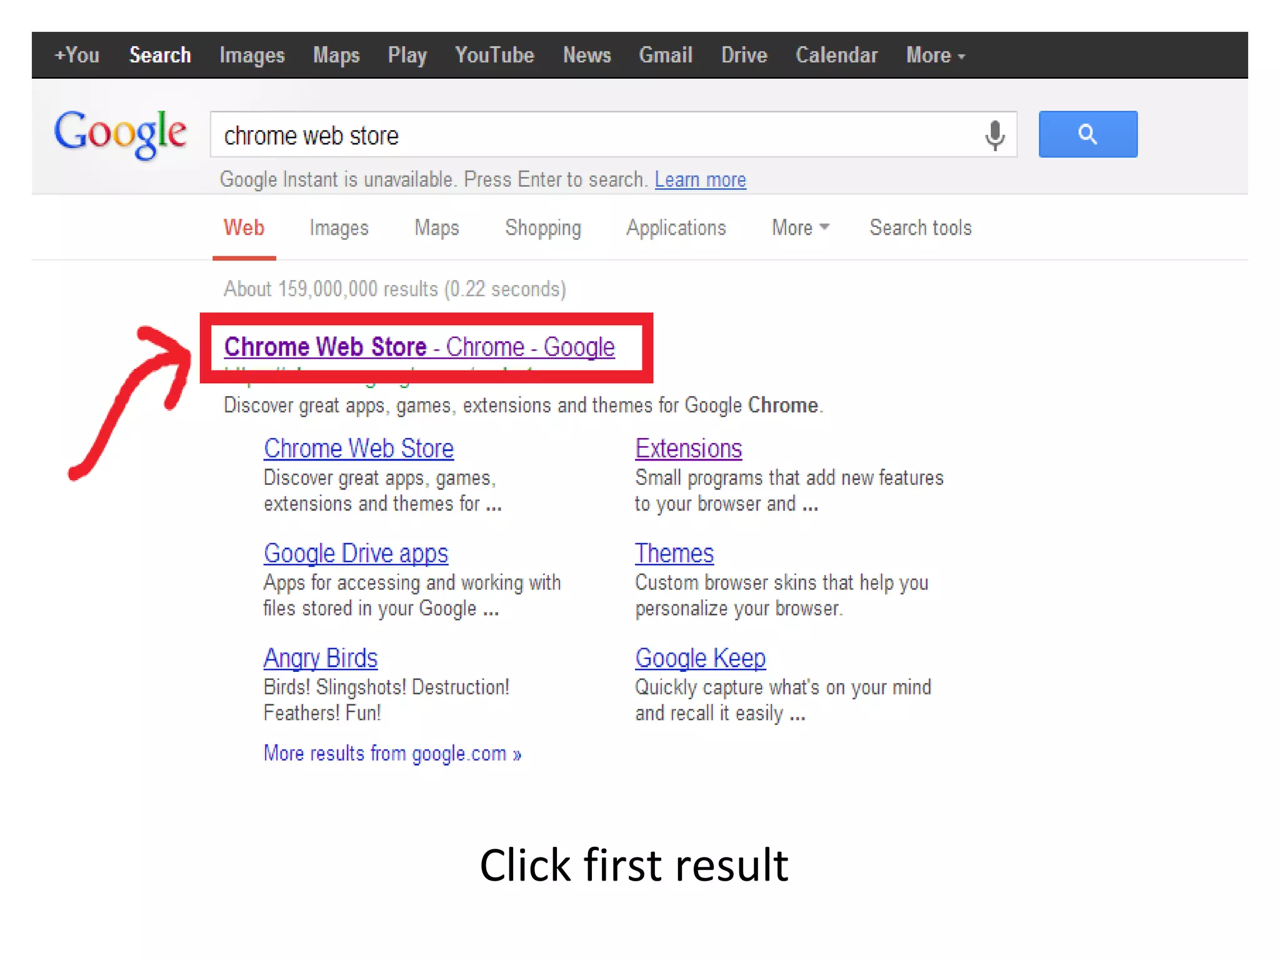
Task: Open the Google Keep sitelink
Action: [700, 659]
